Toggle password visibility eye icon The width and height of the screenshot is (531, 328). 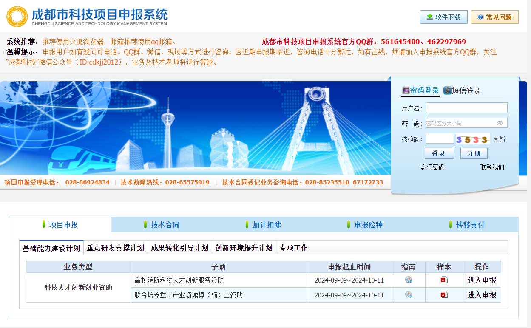coord(500,123)
